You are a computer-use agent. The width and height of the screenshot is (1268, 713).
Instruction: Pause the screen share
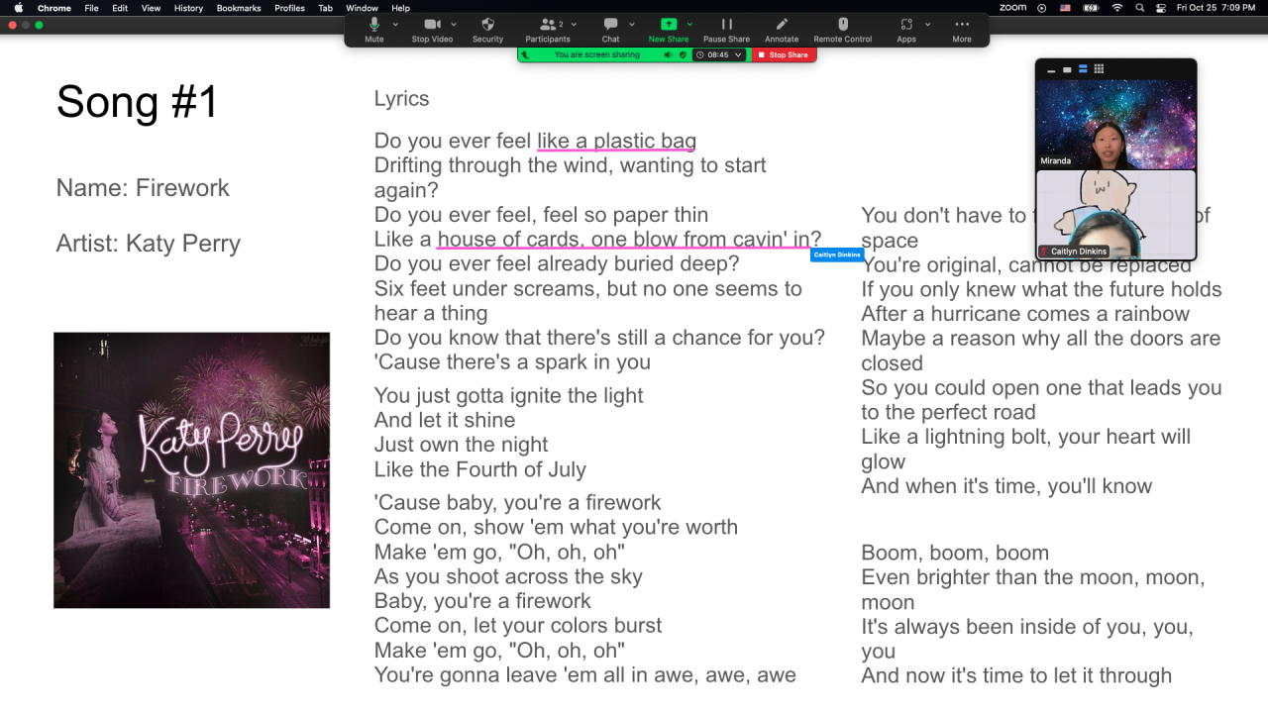pos(726,29)
